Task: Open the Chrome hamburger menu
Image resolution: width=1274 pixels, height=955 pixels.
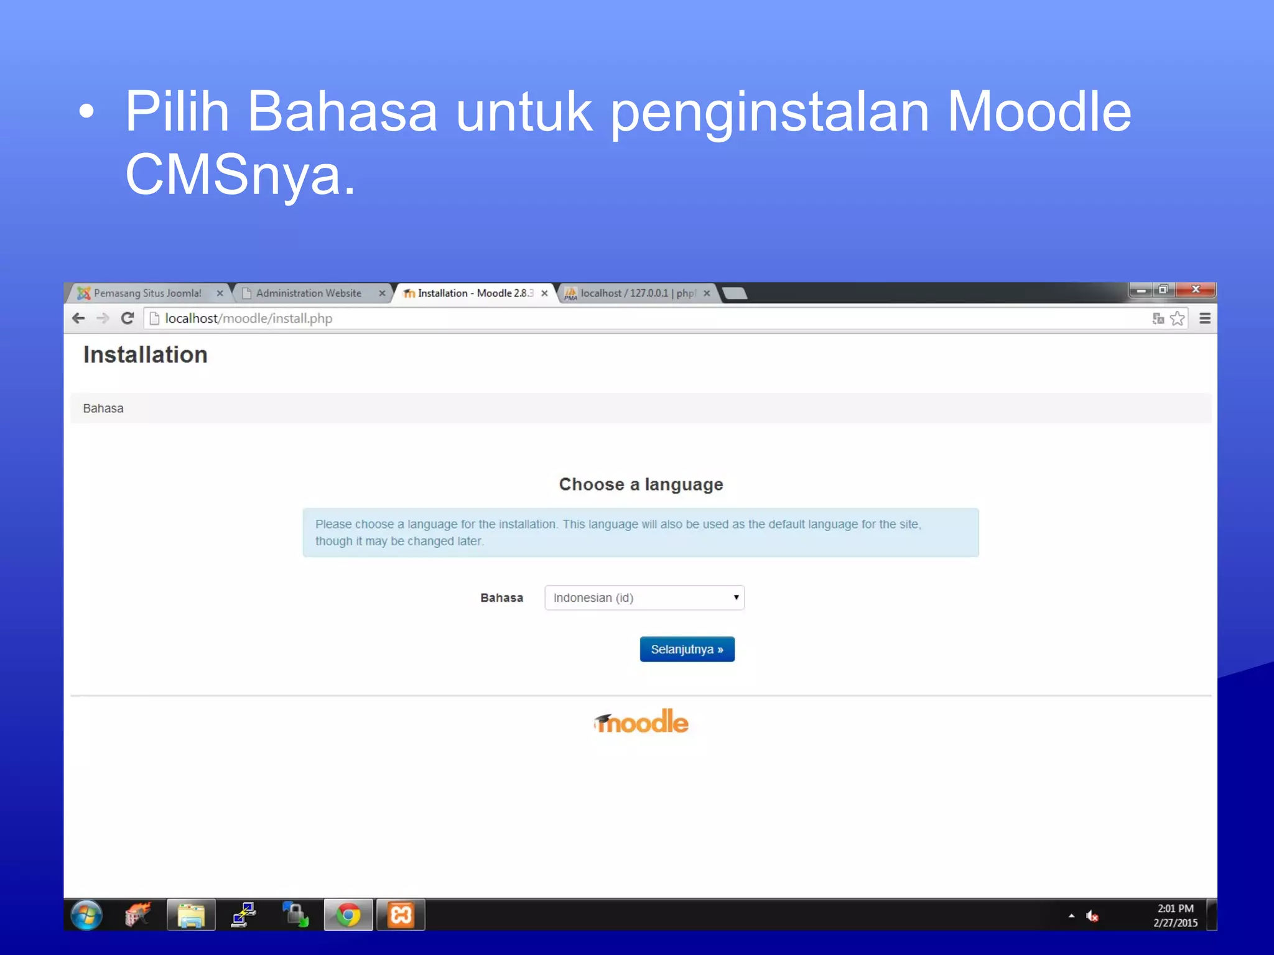Action: (x=1205, y=318)
